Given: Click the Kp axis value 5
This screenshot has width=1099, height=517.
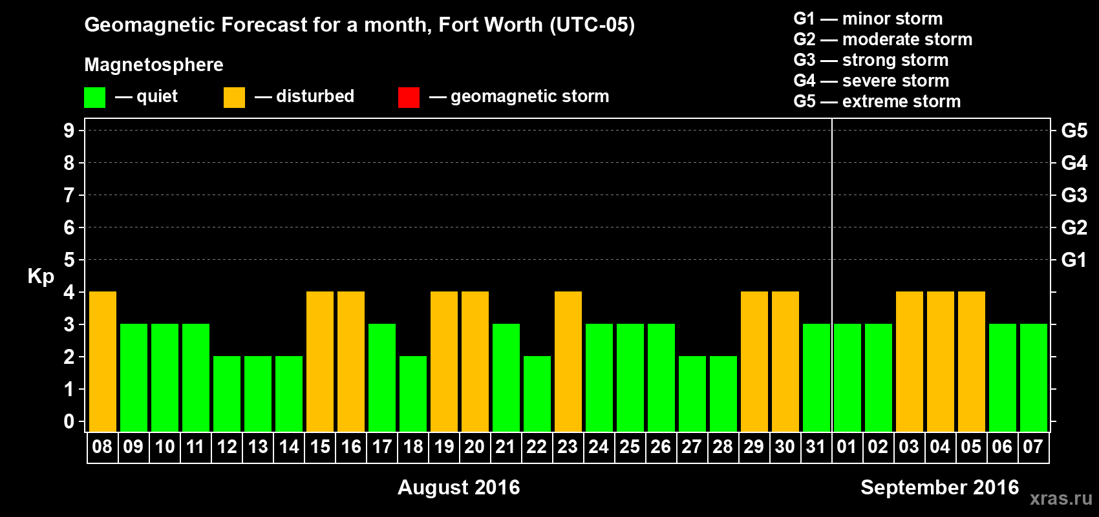Looking at the screenshot, I should click(x=69, y=260).
